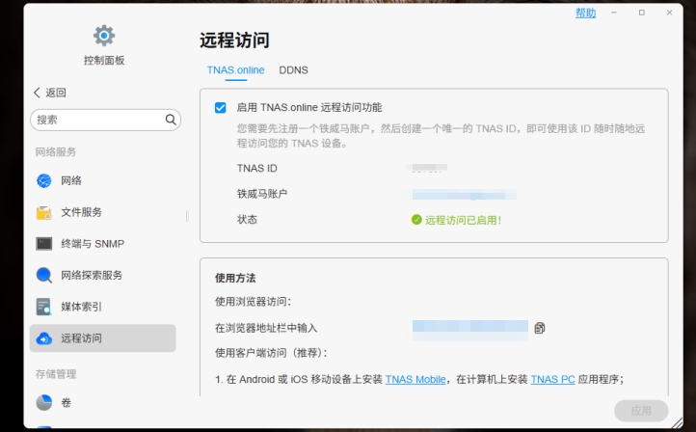This screenshot has height=432, width=696.
Task: Close the control panel window
Action: [669, 13]
